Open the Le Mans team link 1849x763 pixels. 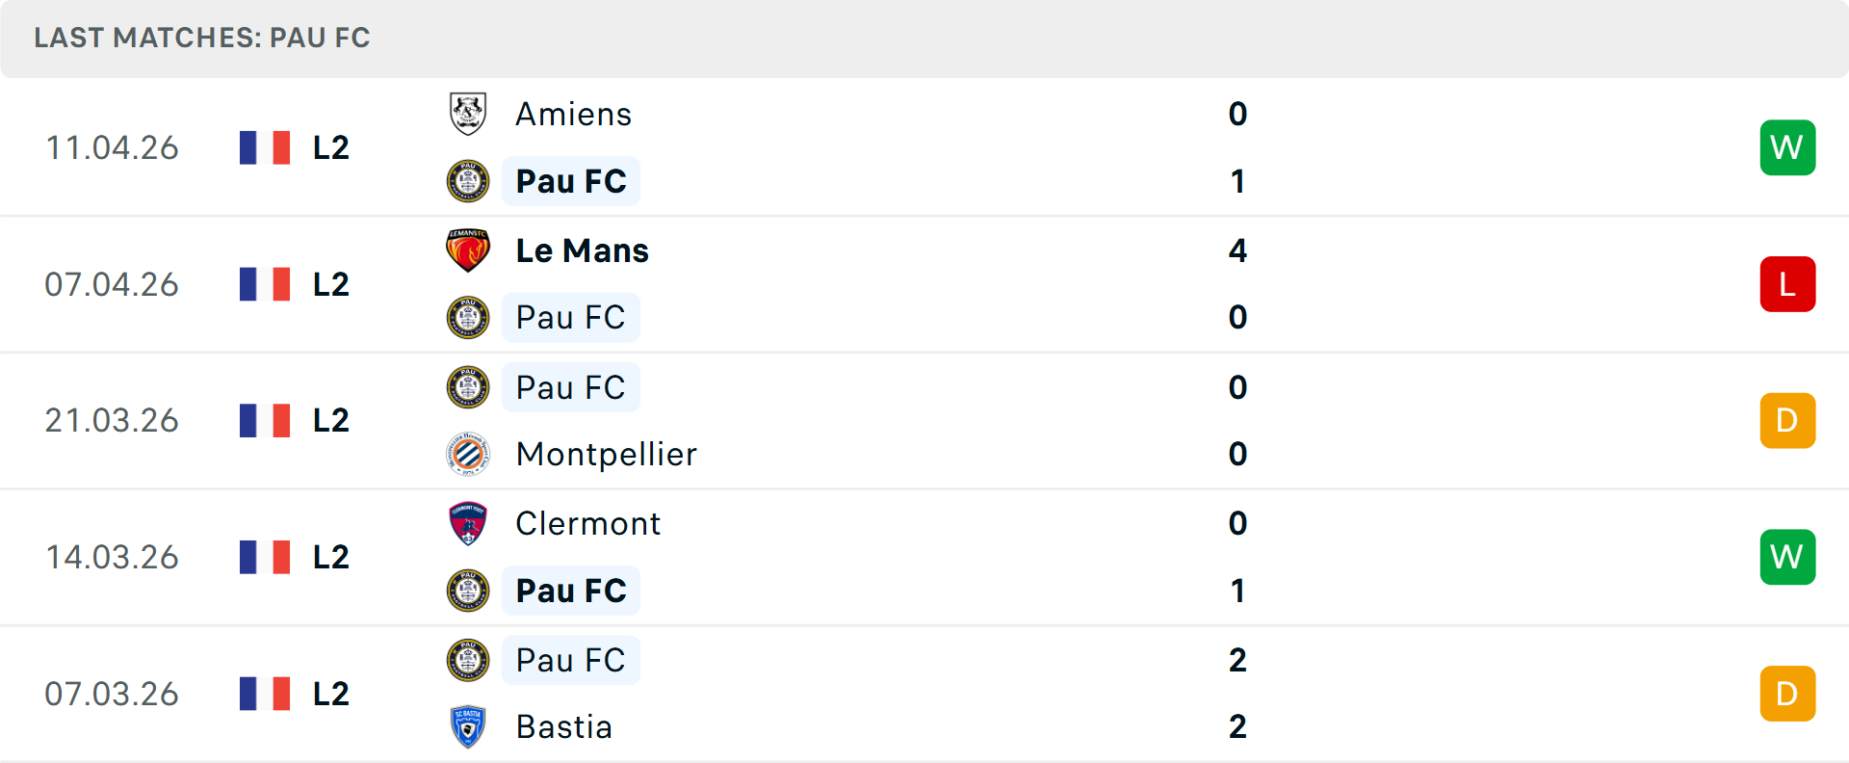[x=582, y=250]
